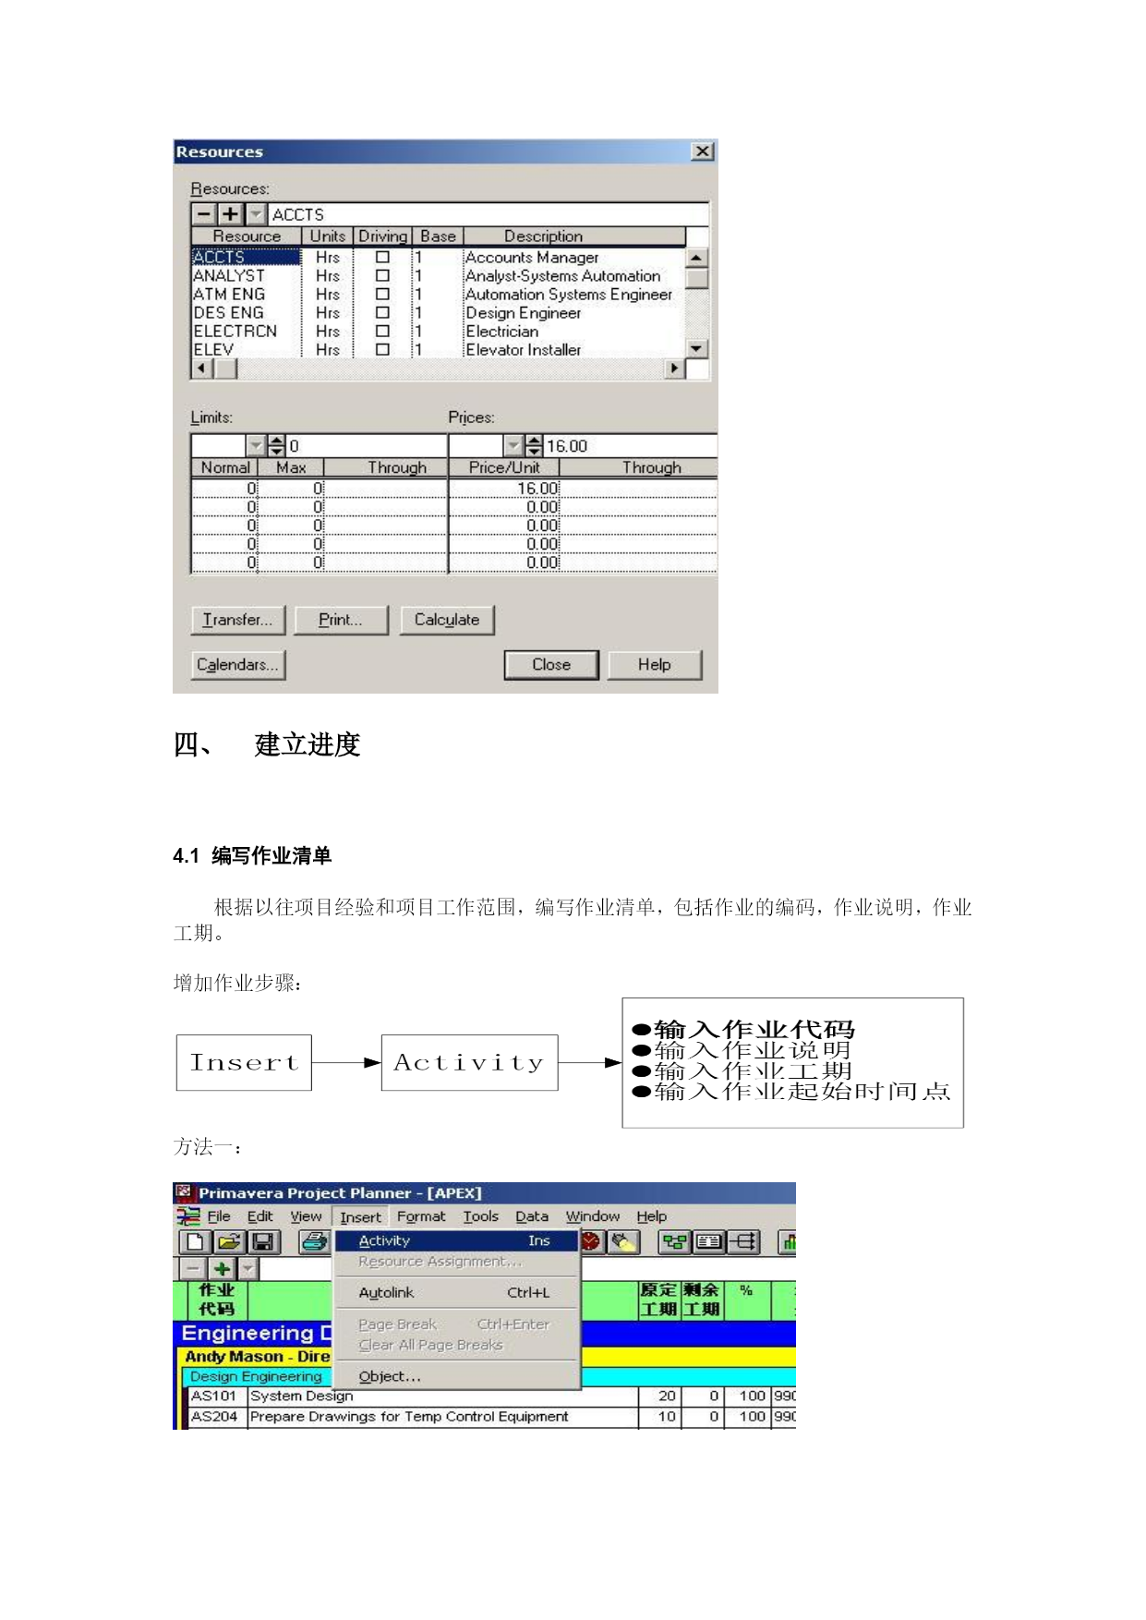The width and height of the screenshot is (1146, 1620).
Task: Click the Calendars... button
Action: [x=237, y=665]
